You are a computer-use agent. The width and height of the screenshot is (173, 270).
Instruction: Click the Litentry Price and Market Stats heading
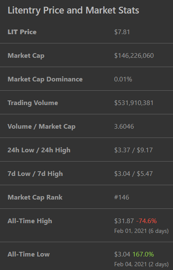(x=73, y=11)
